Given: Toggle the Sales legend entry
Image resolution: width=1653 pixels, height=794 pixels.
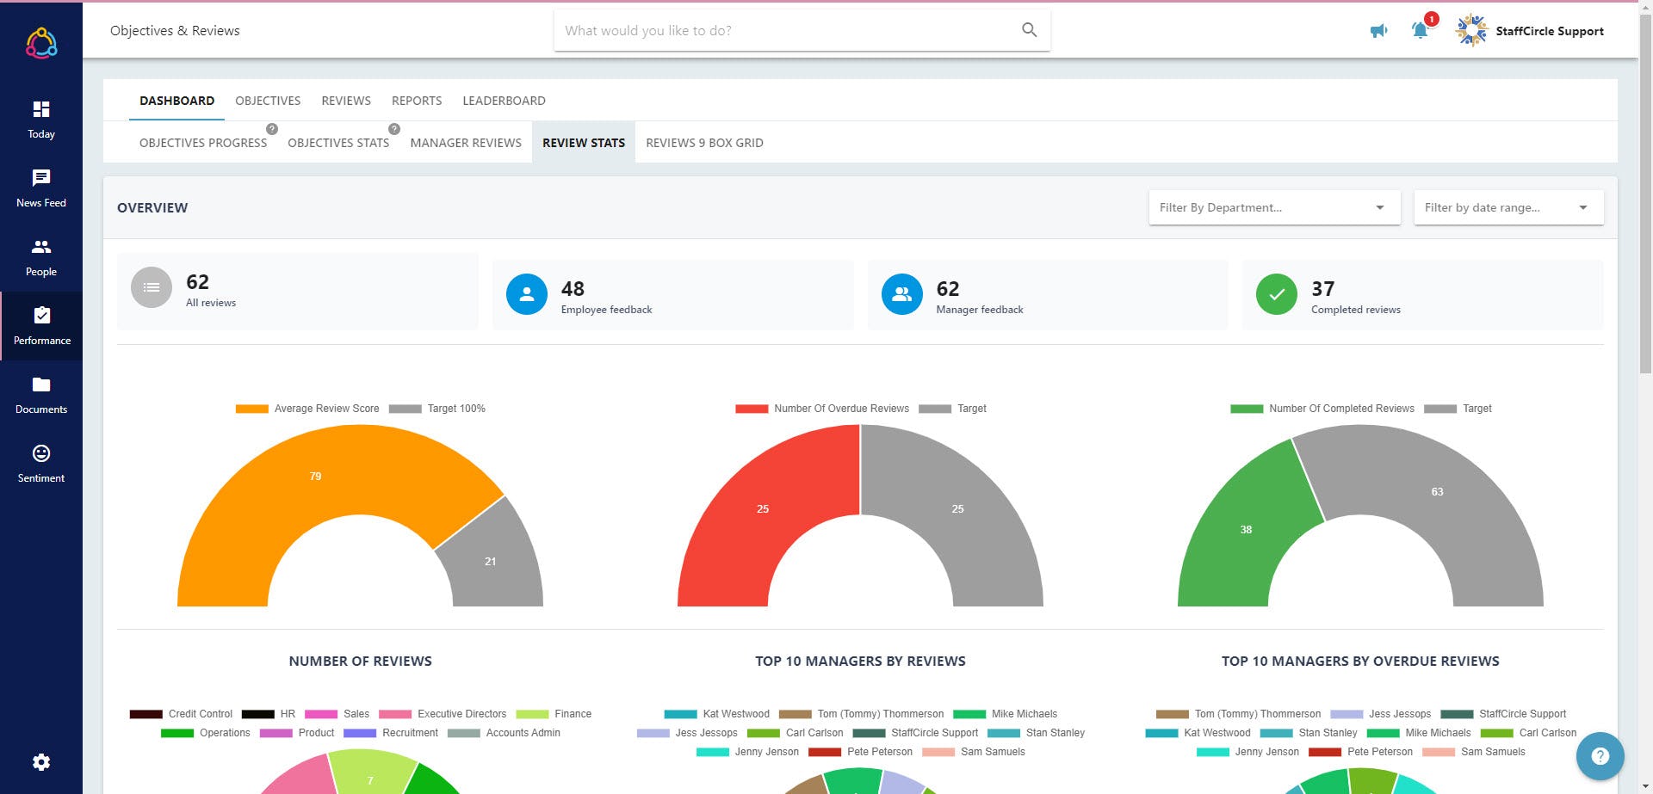Looking at the screenshot, I should click(337, 714).
